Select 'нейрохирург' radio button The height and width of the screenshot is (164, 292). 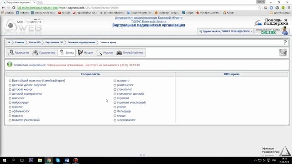(x=10, y=102)
